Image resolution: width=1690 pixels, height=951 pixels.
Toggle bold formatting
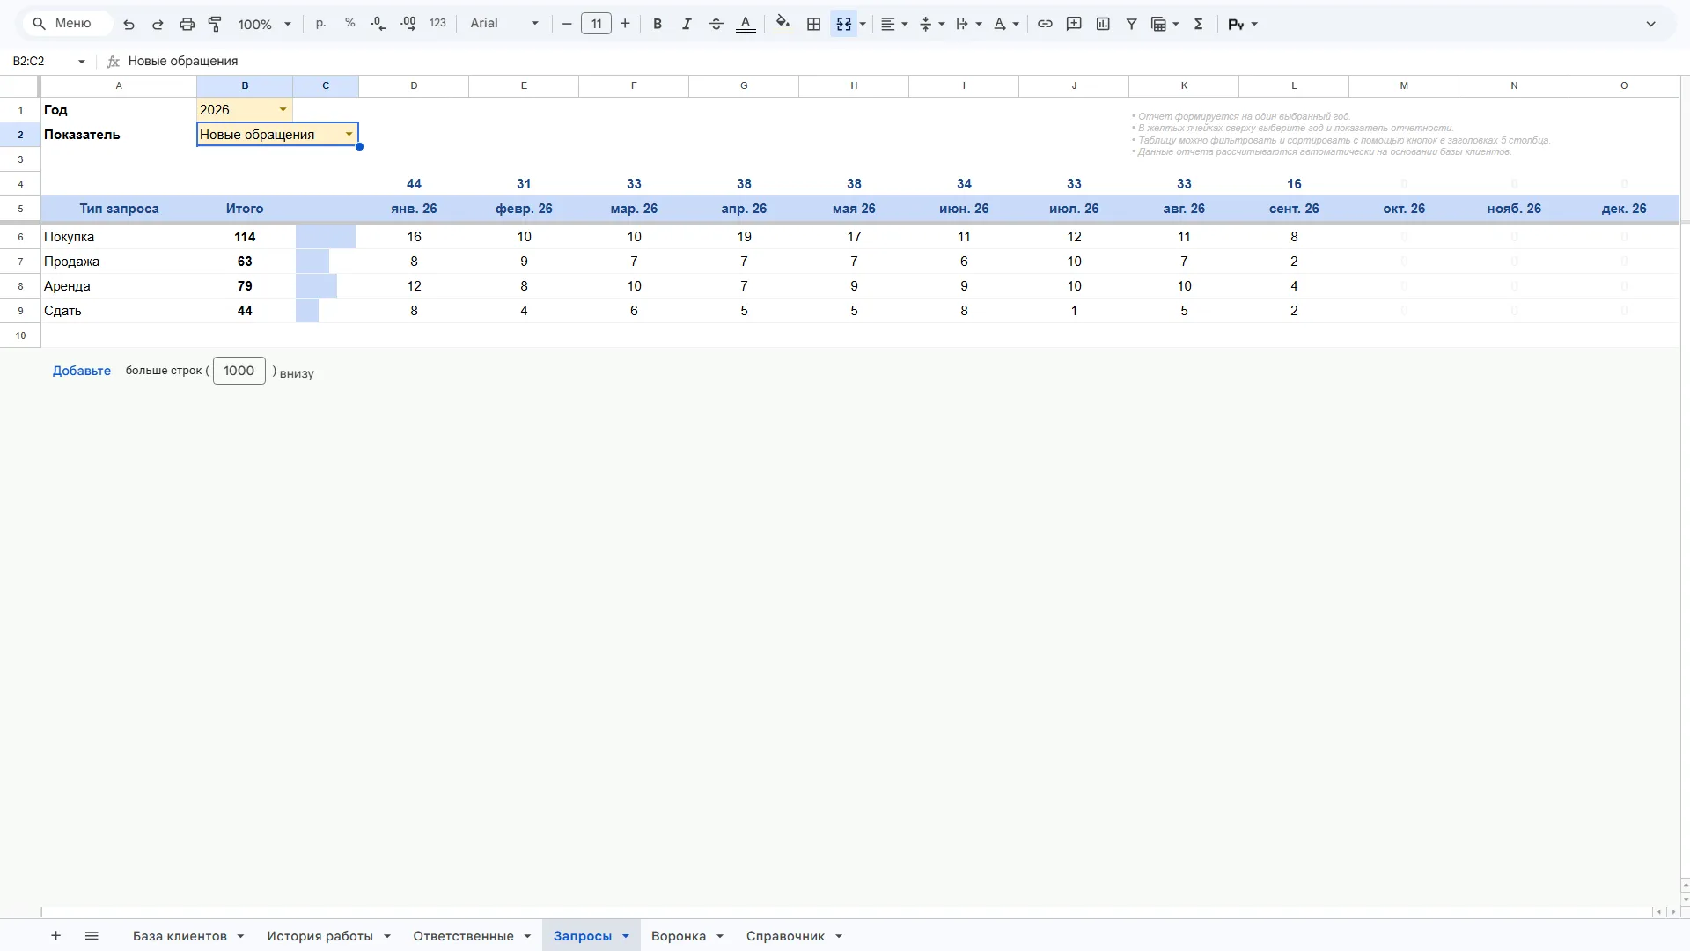pos(658,24)
